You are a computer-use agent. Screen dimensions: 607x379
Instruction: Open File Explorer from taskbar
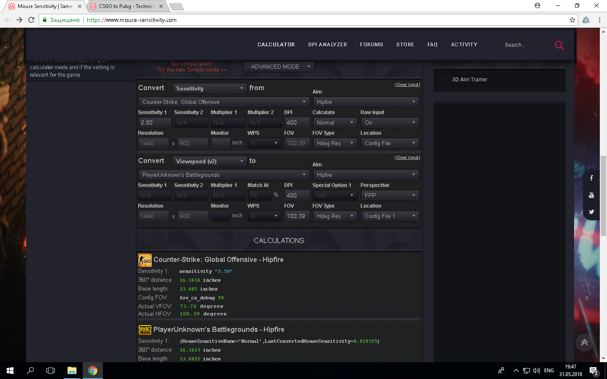pos(72,371)
